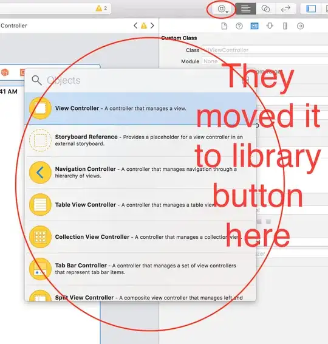Show the Version editor

tap(285, 9)
